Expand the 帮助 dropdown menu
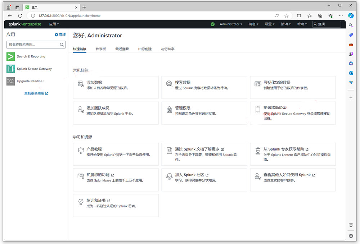The width and height of the screenshot is (360, 244). tap(302, 24)
